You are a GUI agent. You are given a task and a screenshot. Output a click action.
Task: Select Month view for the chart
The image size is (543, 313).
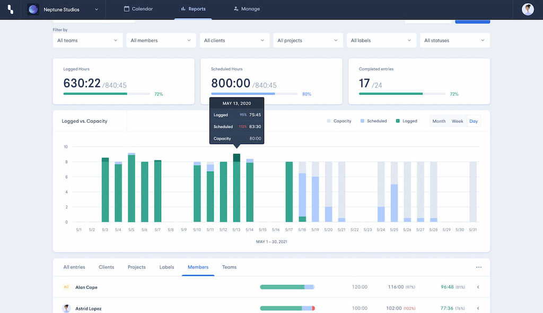439,121
